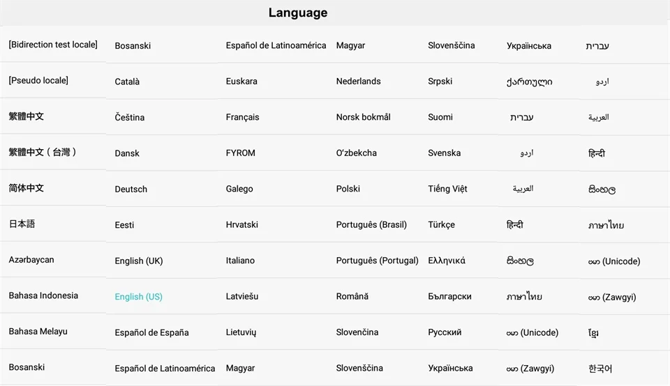Viewport: 670px width, 386px height.
Task: Pick 繁體中文（台灣）from the list
Action: tap(43, 153)
